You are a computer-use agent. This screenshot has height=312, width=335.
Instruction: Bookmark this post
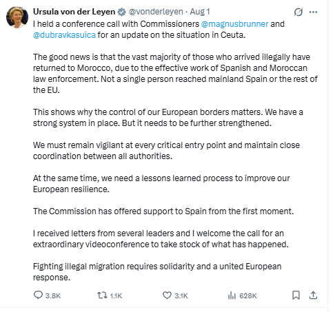(296, 295)
